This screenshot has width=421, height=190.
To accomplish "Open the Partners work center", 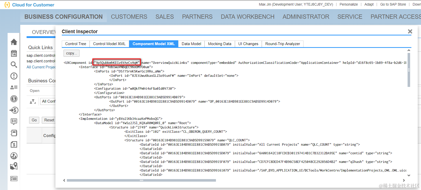I will pyautogui.click(x=197, y=17).
